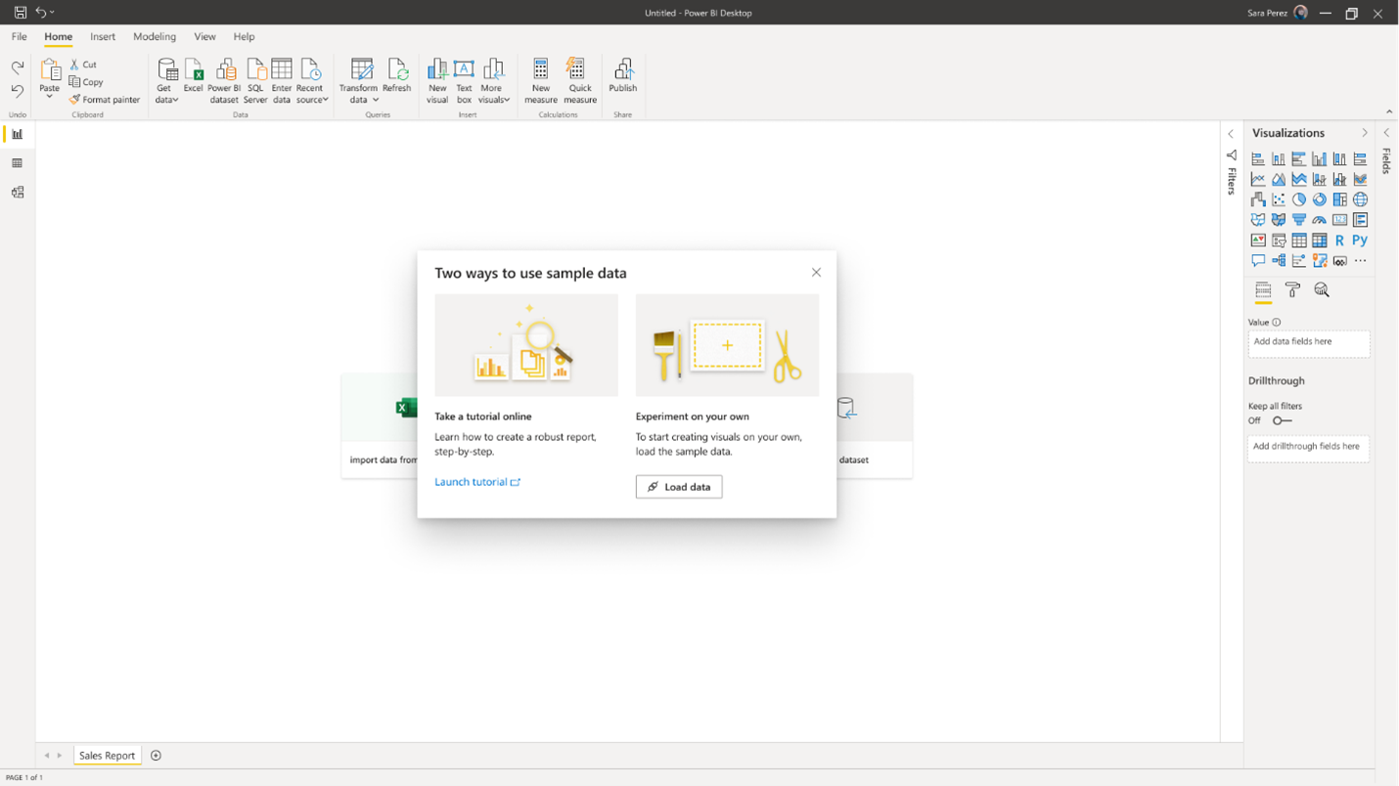The height and width of the screenshot is (786, 1399).
Task: Click Format painter in Clipboard group
Action: (104, 100)
